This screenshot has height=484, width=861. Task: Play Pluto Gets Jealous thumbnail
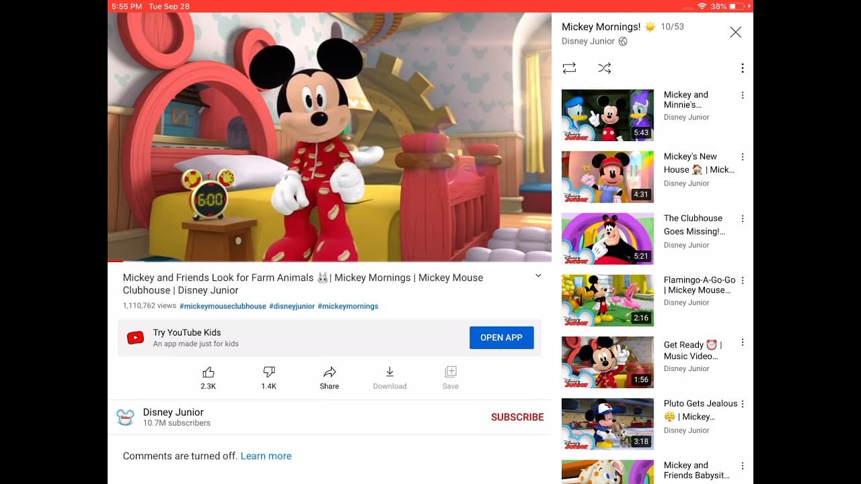(607, 424)
